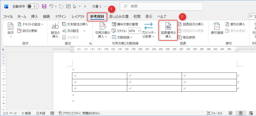Switch to Print Layout view in status bar
Screen dimensions: 256x116
pyautogui.click(x=240, y=113)
